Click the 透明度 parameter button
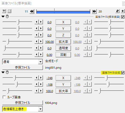 point(63,48)
